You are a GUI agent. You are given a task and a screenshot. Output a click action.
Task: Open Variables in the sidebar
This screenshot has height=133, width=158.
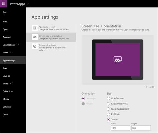click(x=7, y=107)
